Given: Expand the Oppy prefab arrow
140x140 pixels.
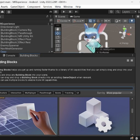Looking at the screenshot, I should coord(49,52).
